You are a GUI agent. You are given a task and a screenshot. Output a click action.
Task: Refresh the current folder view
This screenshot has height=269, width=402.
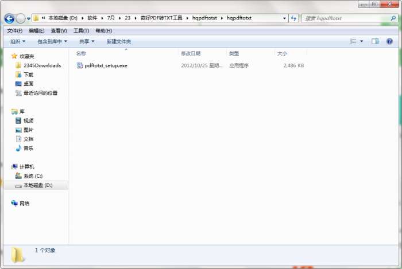(293, 18)
